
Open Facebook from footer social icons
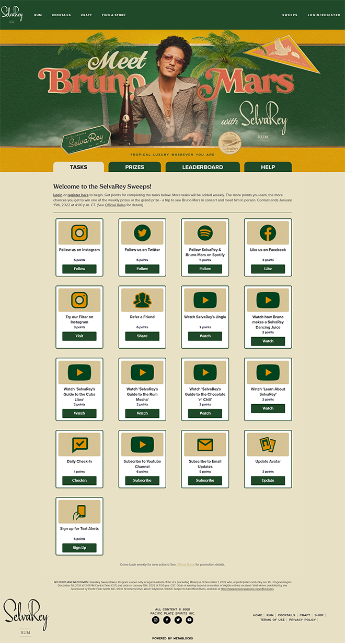click(x=167, y=620)
